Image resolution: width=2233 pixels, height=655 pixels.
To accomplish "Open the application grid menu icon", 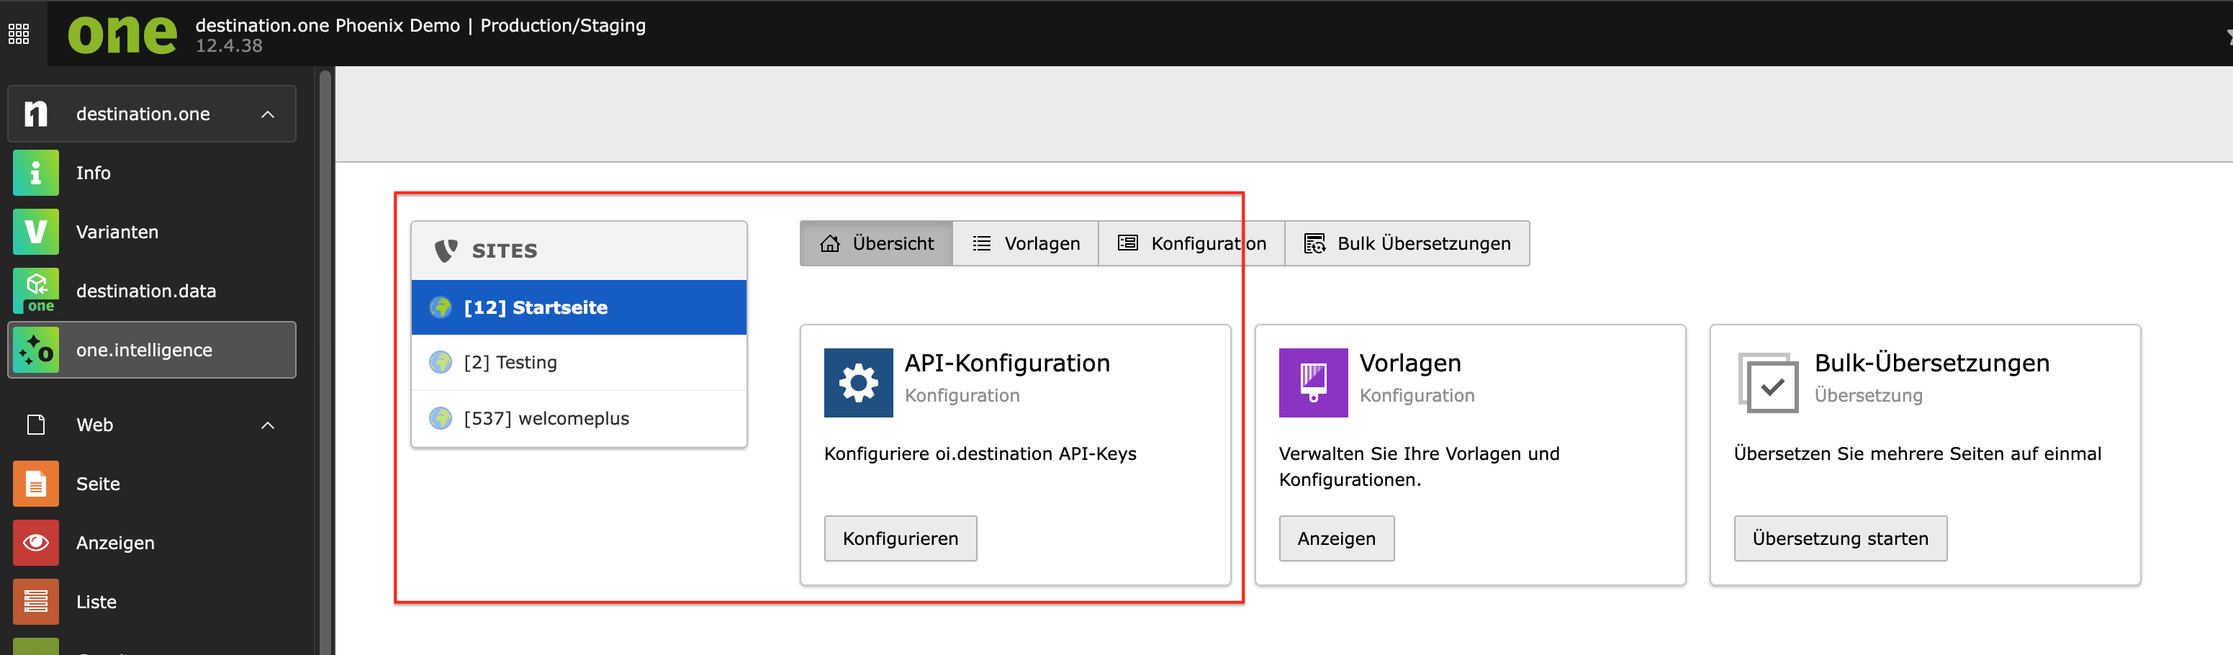I will click(19, 34).
